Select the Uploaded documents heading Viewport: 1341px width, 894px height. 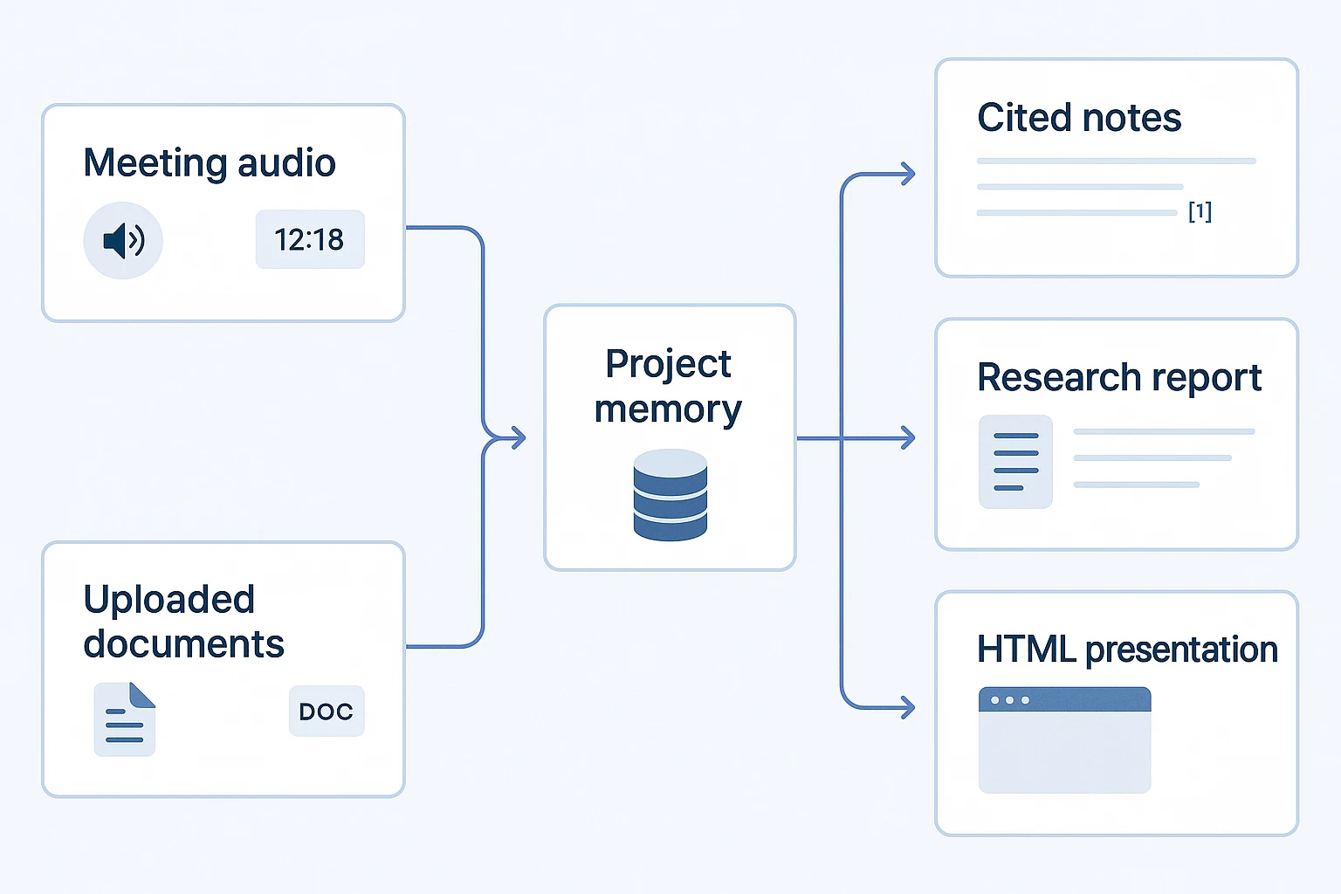[x=184, y=622]
